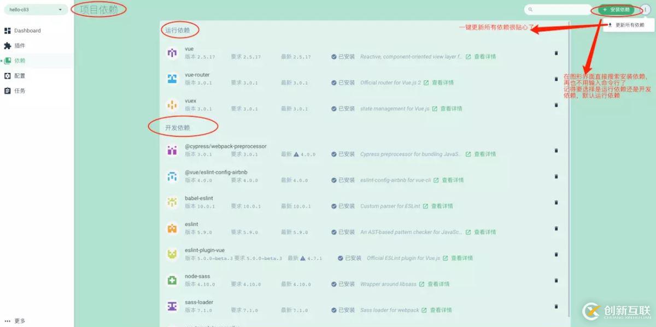Open 查看详情 for vuex
656x327 pixels.
click(447, 109)
